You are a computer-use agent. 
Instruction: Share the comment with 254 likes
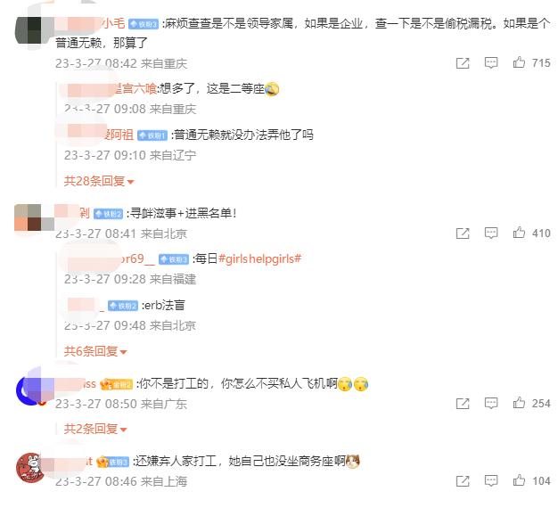tap(463, 404)
